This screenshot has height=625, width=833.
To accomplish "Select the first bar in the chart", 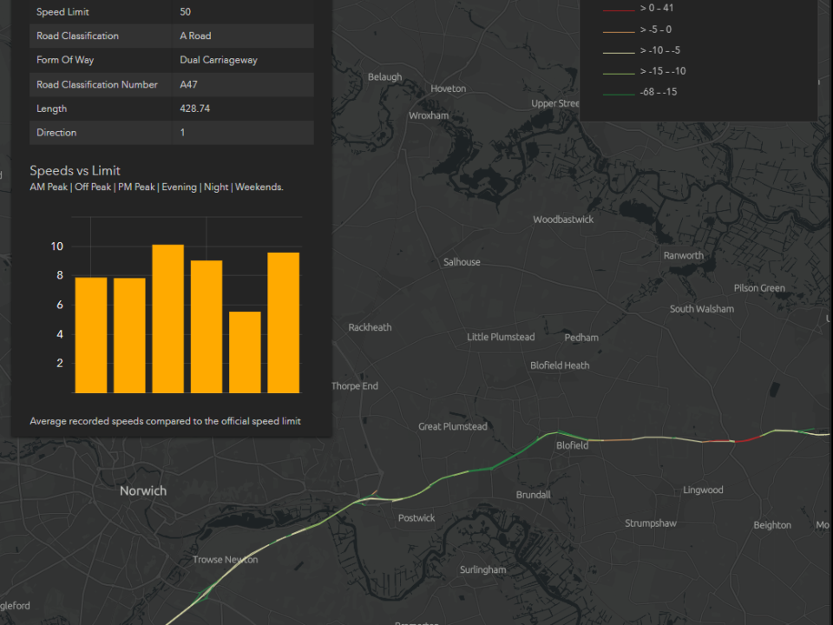I will pos(91,335).
